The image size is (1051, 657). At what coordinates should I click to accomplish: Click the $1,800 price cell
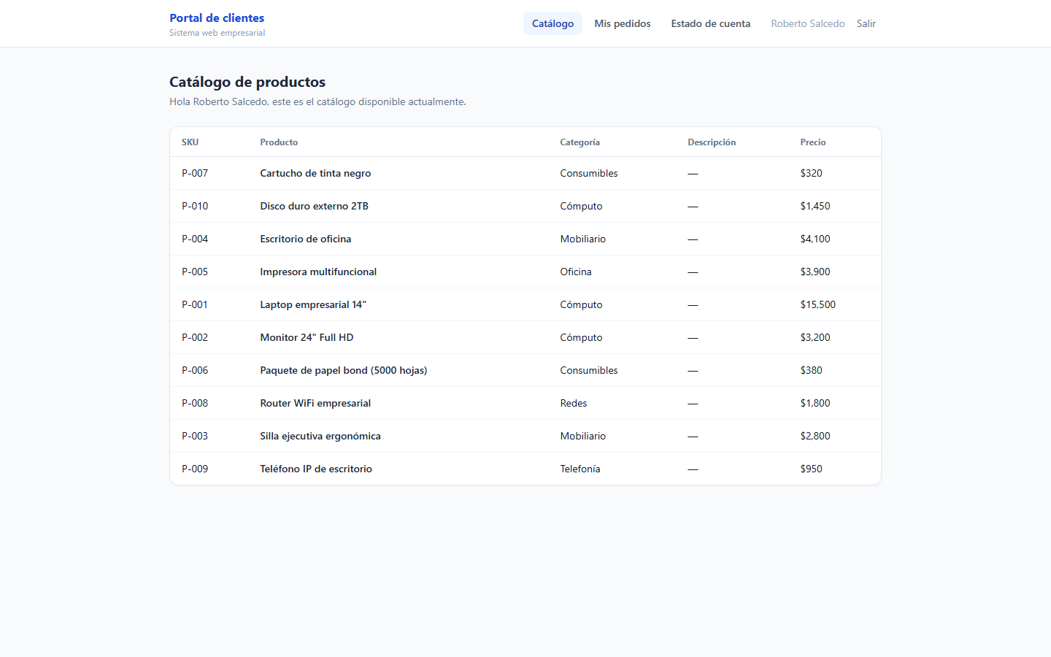[815, 403]
